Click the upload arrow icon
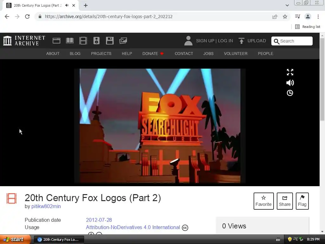 (x=241, y=41)
